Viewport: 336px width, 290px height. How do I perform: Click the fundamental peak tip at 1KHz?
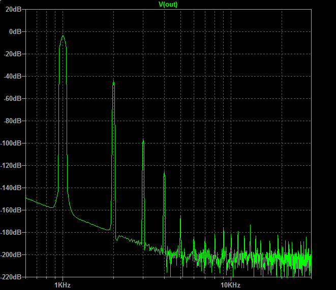click(x=63, y=36)
